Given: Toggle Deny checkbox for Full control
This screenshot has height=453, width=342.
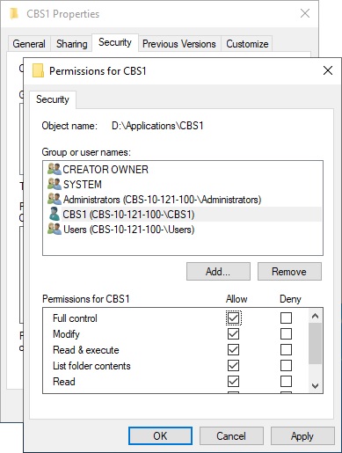Looking at the screenshot, I should pyautogui.click(x=286, y=318).
